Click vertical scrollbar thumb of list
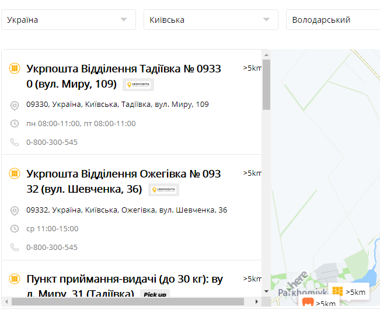The width and height of the screenshot is (380, 320). coord(266,85)
